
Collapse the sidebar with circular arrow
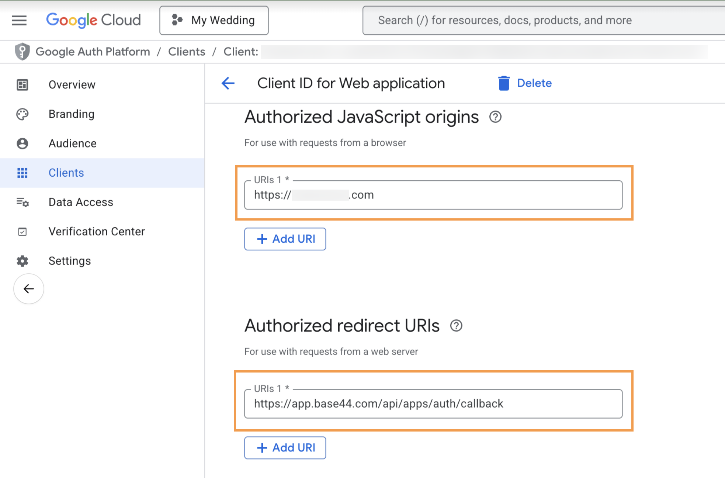(x=29, y=289)
